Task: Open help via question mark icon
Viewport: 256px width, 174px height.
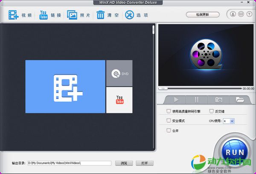Action: click(248, 14)
